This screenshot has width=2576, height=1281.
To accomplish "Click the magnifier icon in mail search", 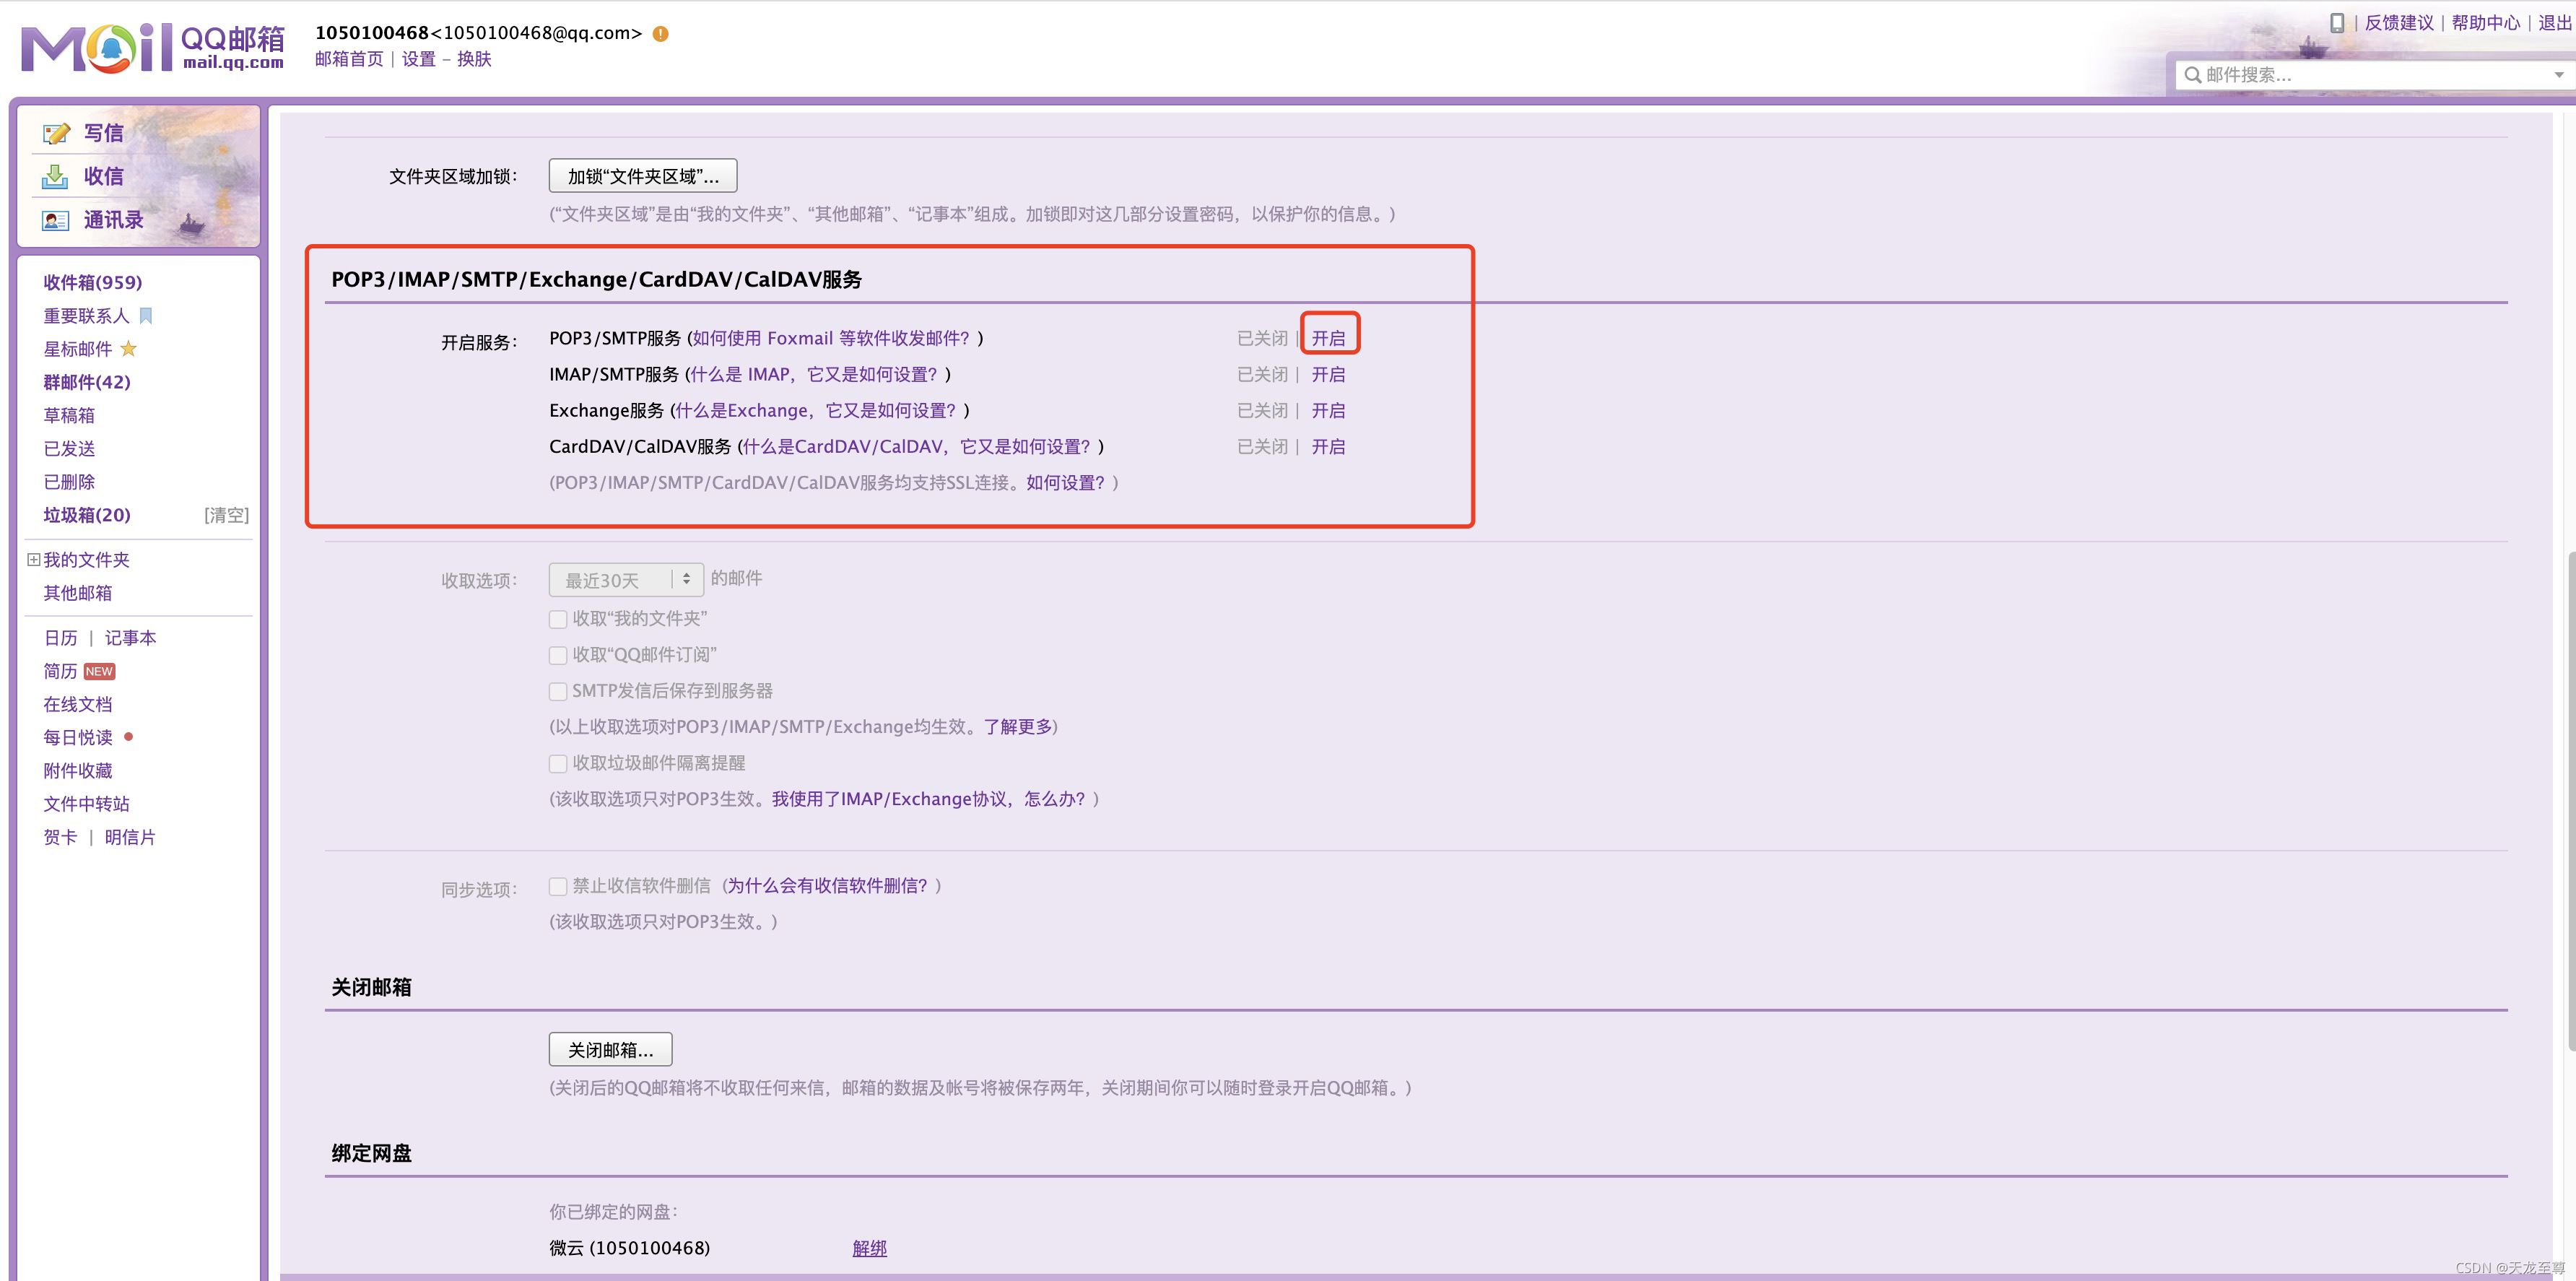I will pos(2192,75).
